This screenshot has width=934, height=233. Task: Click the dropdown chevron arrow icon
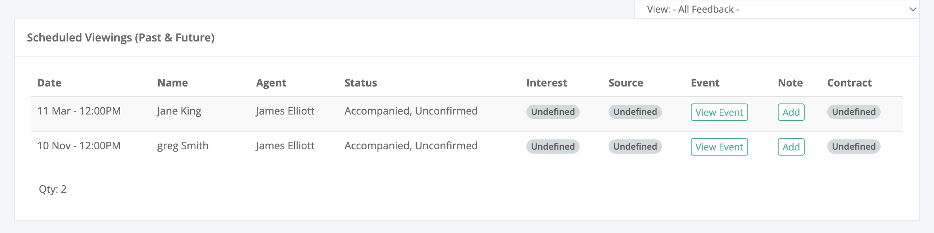point(913,9)
